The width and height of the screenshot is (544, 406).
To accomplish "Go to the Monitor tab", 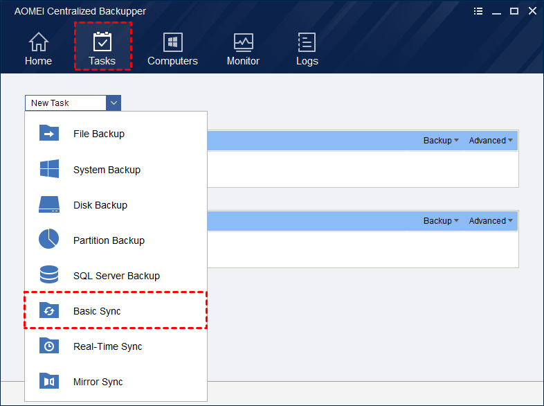I will (243, 48).
